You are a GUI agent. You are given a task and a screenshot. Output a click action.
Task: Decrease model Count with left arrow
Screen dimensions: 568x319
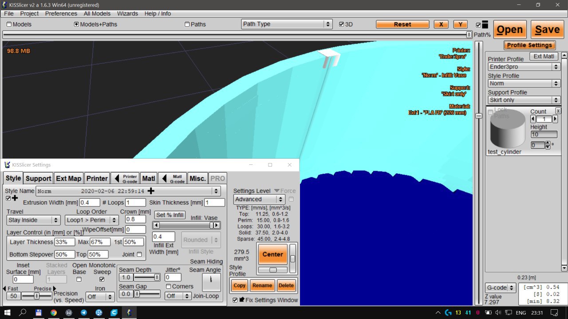pos(533,119)
